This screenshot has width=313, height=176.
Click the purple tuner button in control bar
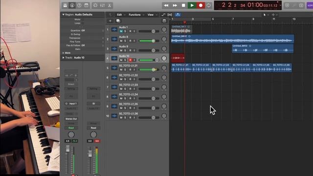tap(310, 5)
